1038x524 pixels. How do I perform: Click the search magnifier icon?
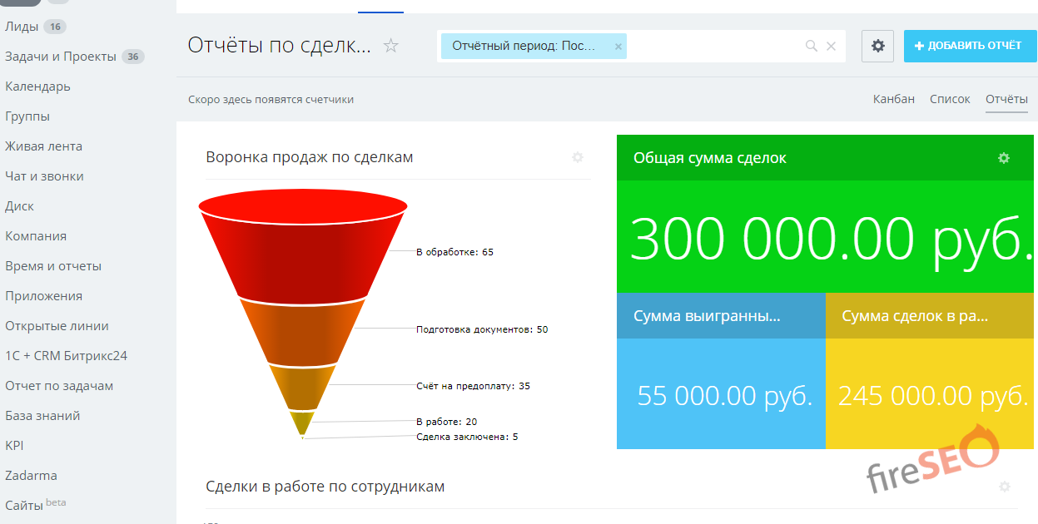click(811, 47)
